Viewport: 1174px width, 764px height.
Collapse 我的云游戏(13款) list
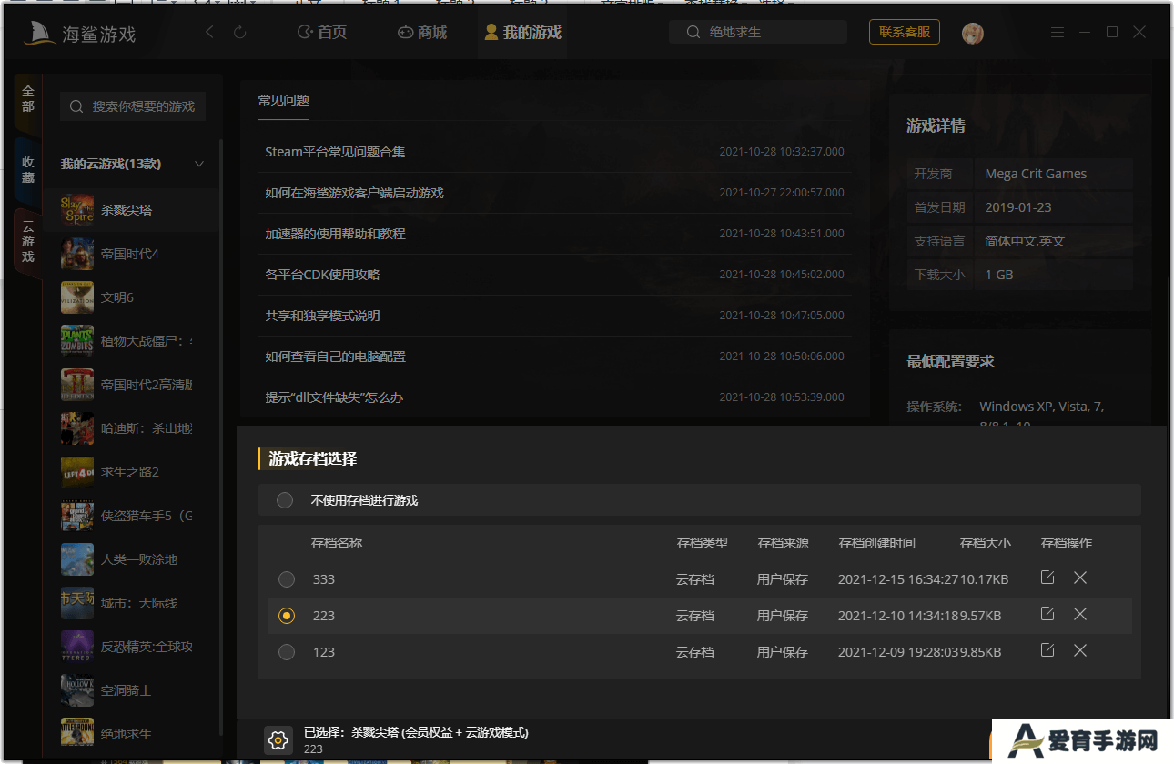(199, 164)
